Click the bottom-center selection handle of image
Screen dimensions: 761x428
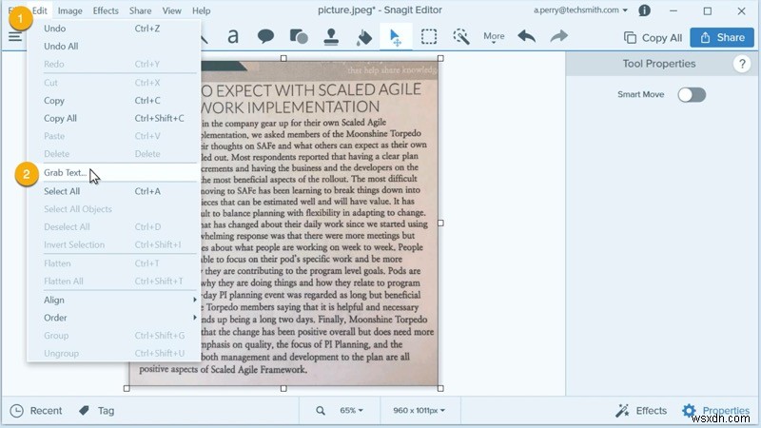283,388
